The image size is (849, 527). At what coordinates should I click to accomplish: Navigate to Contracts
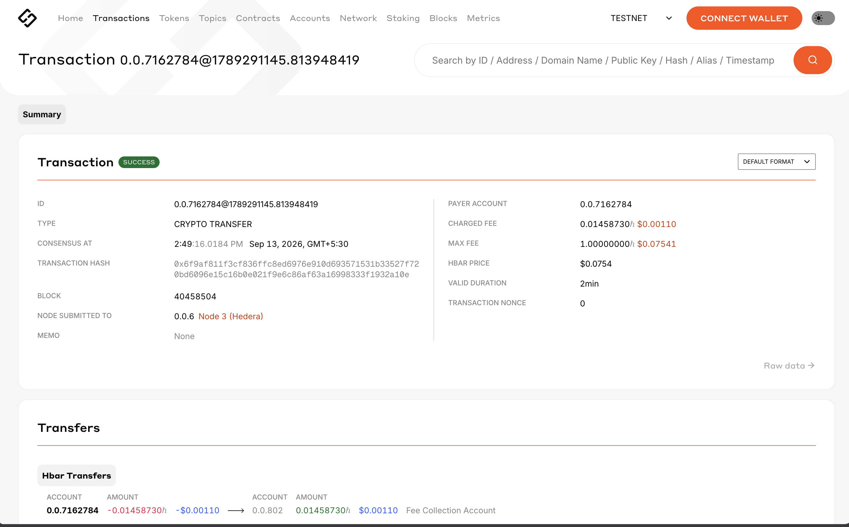(x=258, y=18)
